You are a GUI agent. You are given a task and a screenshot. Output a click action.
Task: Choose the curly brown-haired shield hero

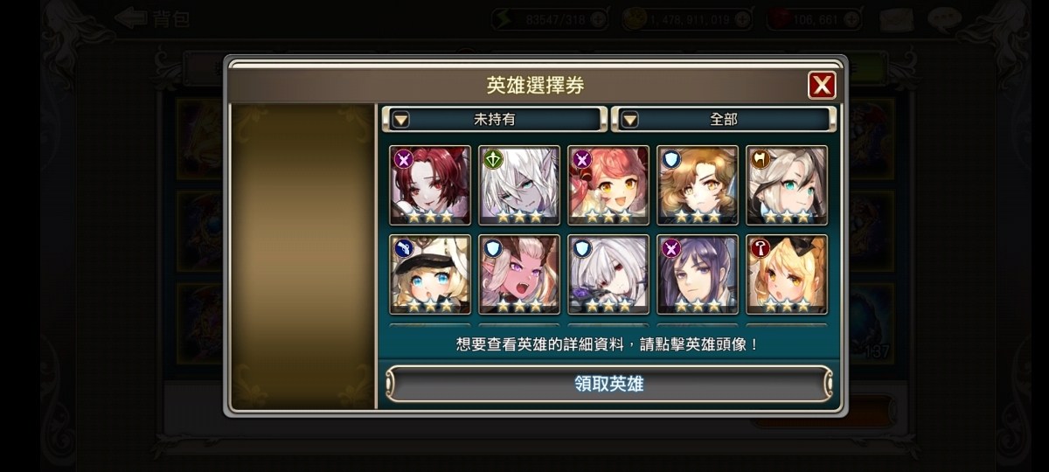click(x=698, y=185)
